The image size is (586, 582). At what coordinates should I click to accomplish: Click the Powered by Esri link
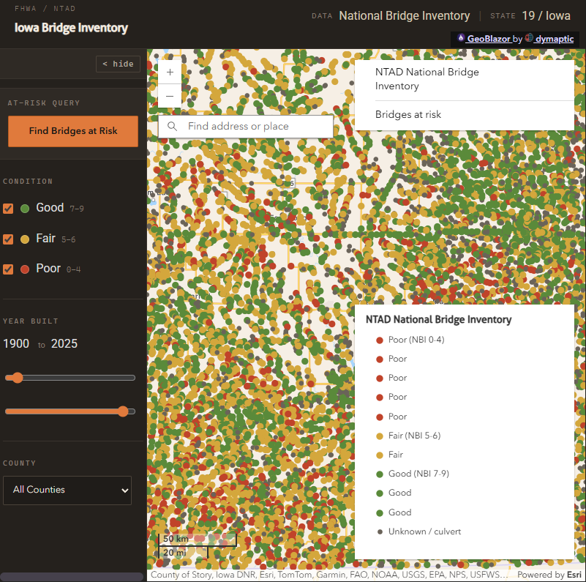pos(549,575)
